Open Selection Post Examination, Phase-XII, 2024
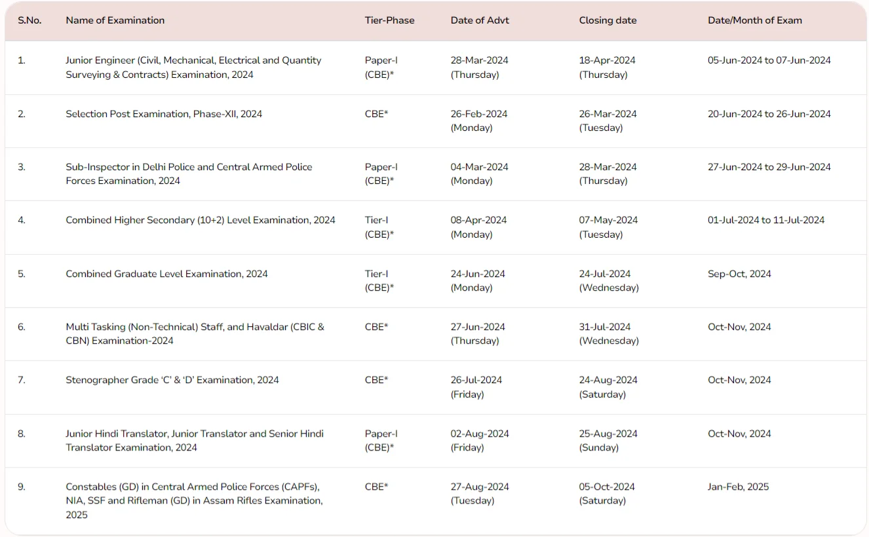Image resolution: width=869 pixels, height=537 pixels. (x=164, y=114)
